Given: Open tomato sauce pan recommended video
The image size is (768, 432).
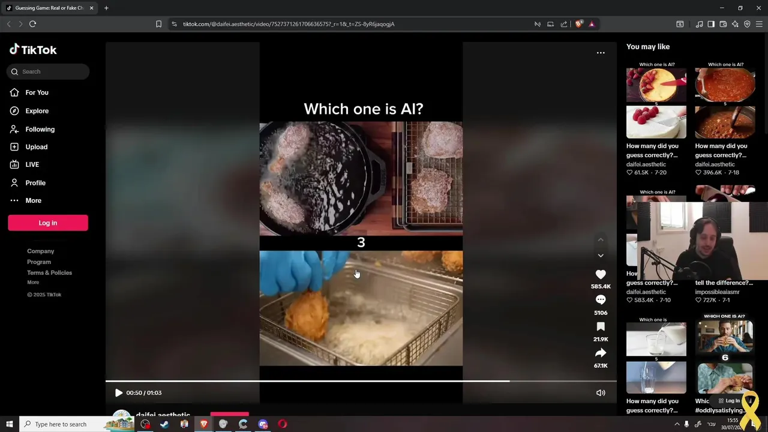Looking at the screenshot, I should coord(725,100).
